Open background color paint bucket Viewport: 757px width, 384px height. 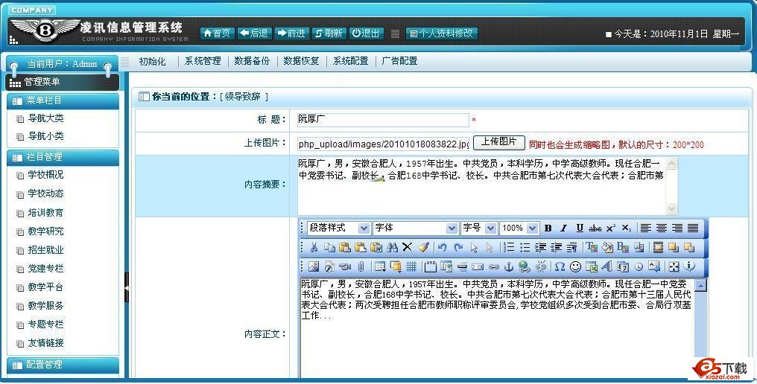click(607, 248)
